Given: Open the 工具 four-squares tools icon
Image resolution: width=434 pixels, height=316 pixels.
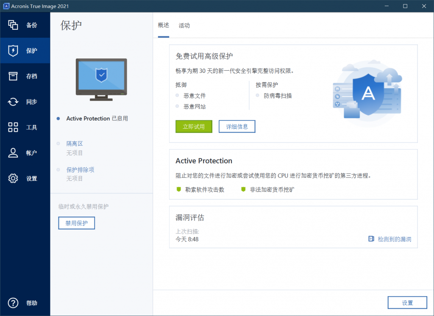Looking at the screenshot, I should pos(13,127).
